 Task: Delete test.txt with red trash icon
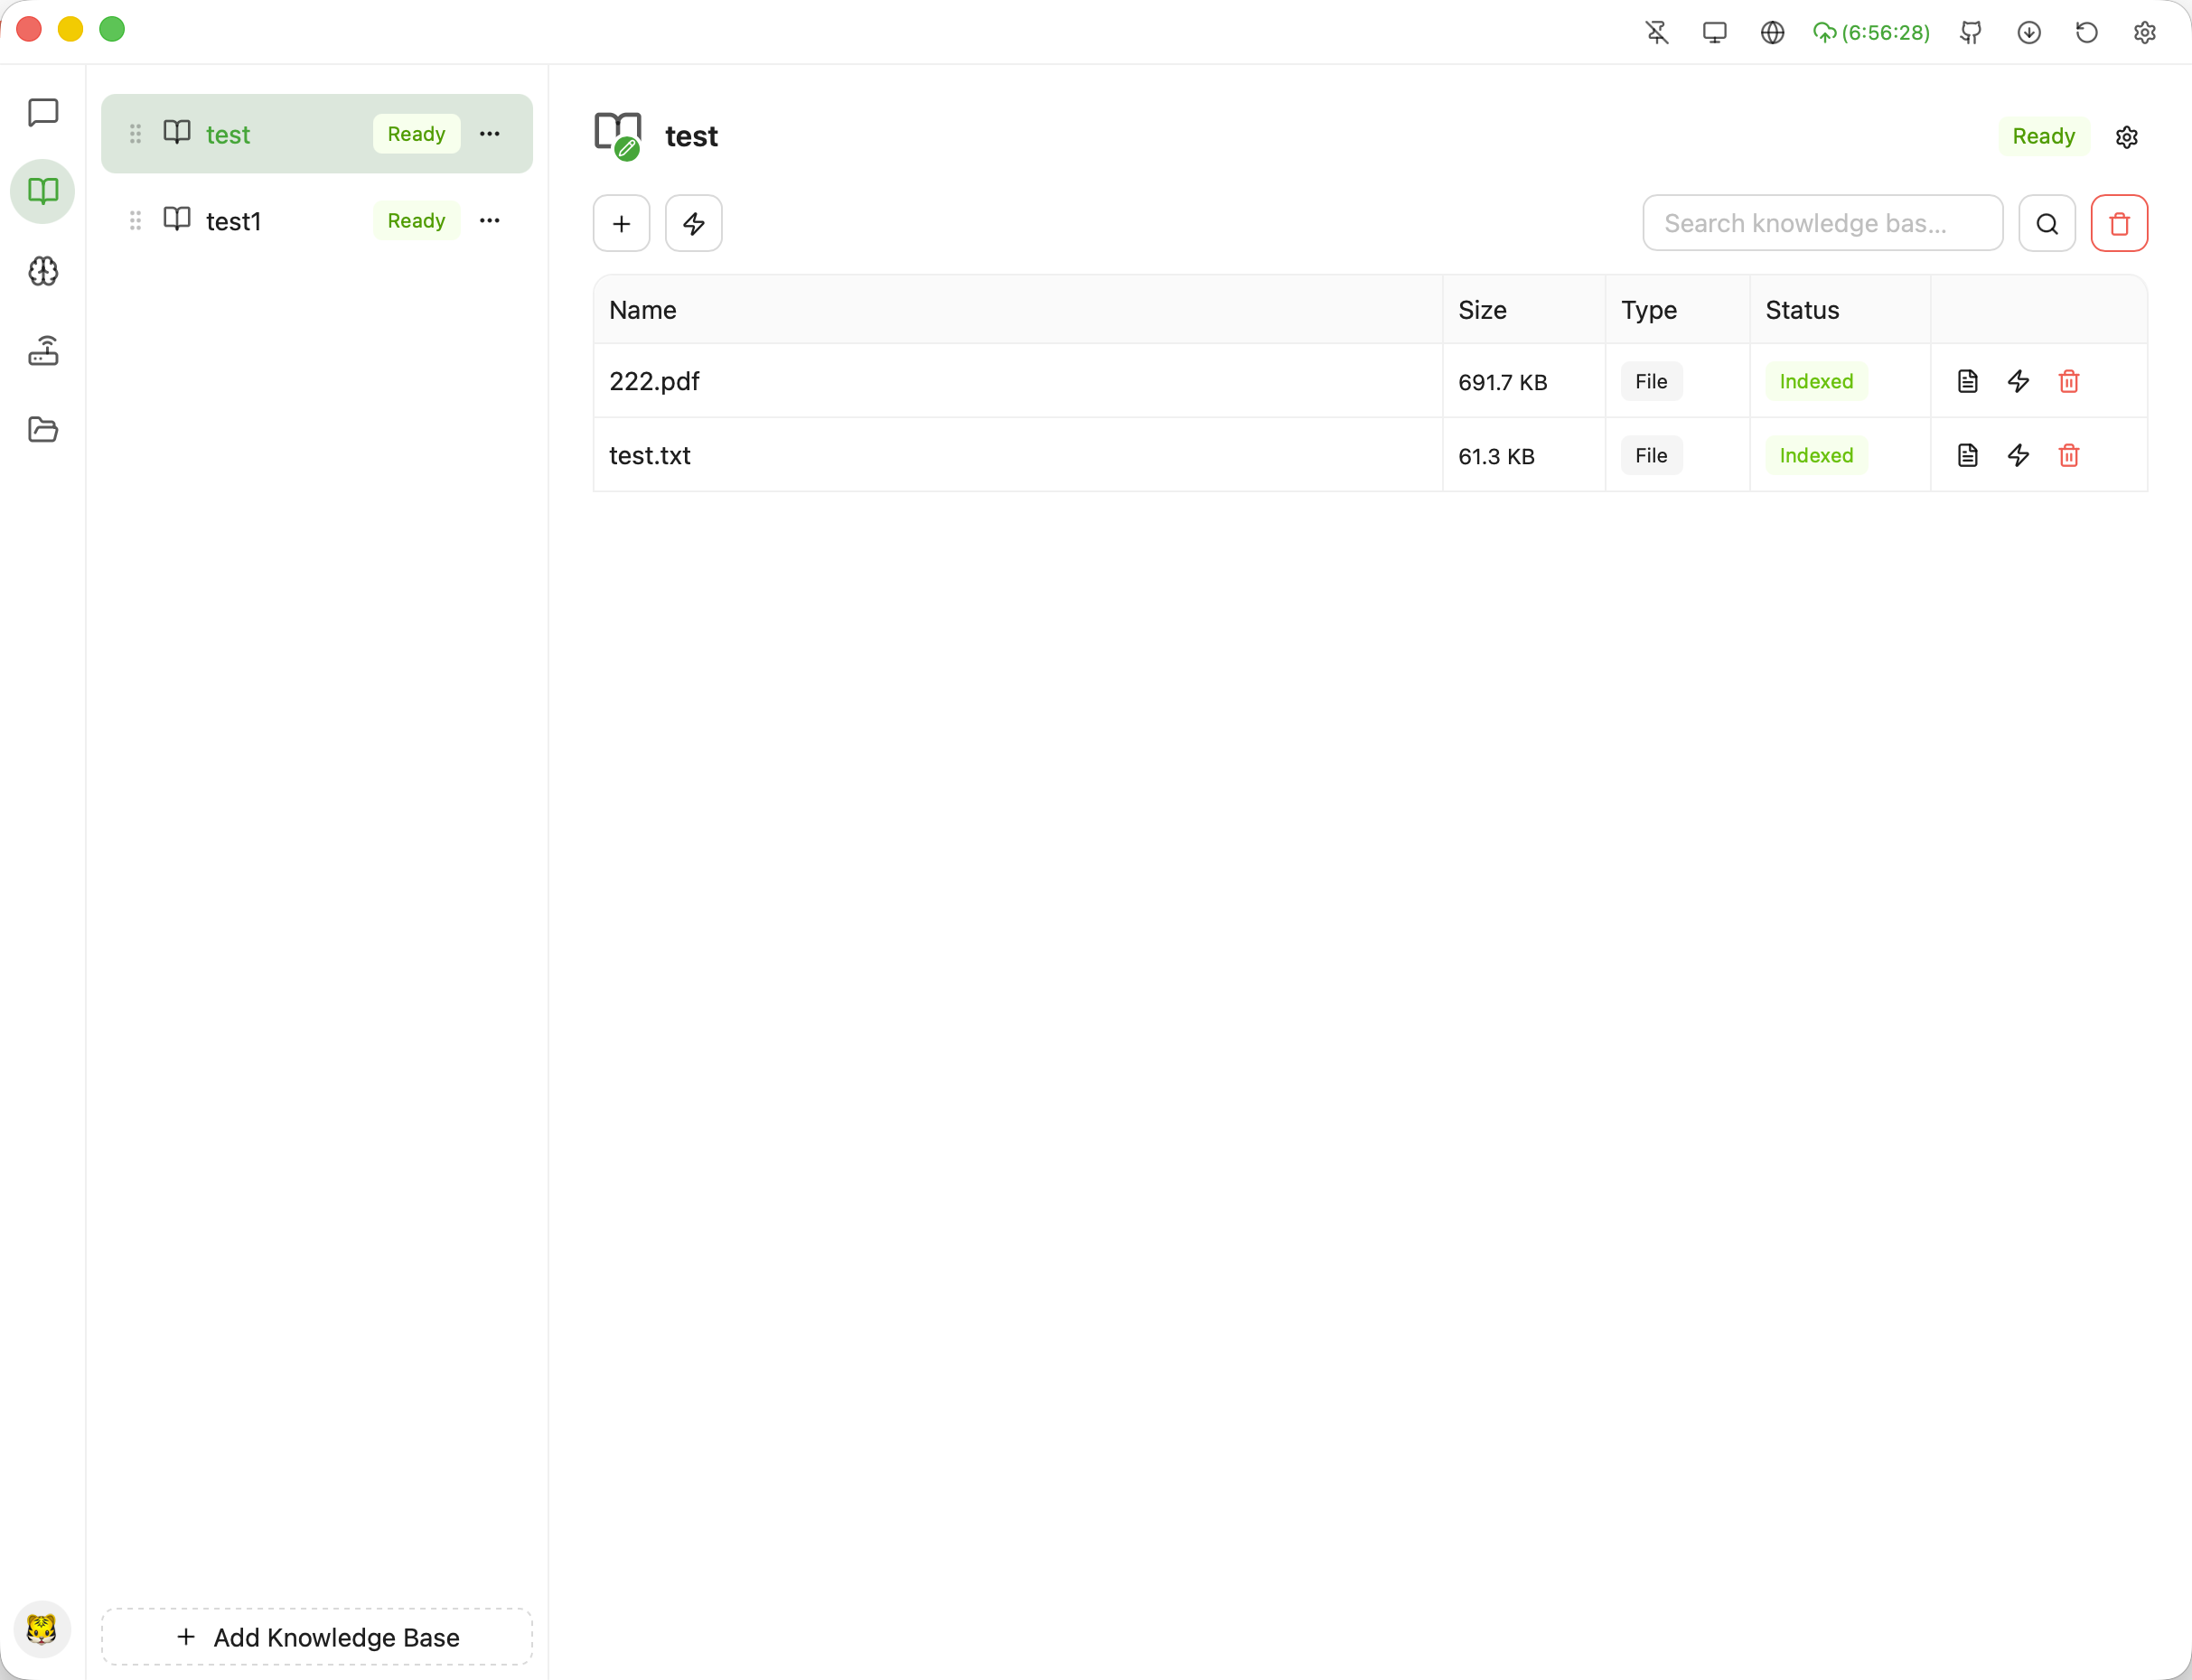tap(2069, 455)
